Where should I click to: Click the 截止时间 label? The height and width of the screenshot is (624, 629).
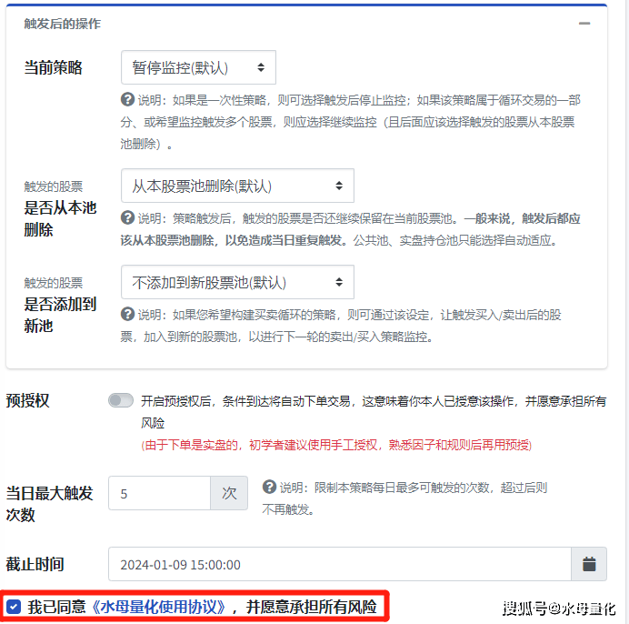[35, 564]
